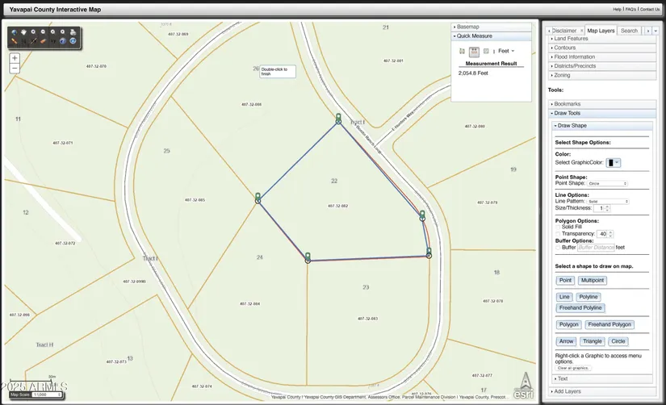
Task: Open the GraphicColor swatch picker
Action: (614, 162)
